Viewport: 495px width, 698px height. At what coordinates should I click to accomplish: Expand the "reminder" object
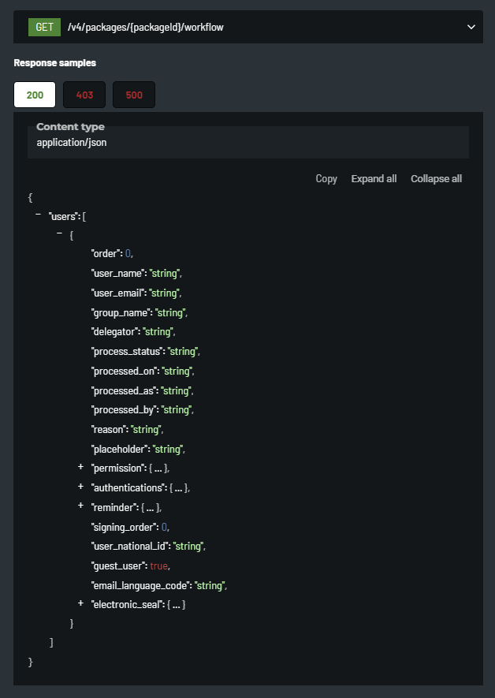point(80,507)
